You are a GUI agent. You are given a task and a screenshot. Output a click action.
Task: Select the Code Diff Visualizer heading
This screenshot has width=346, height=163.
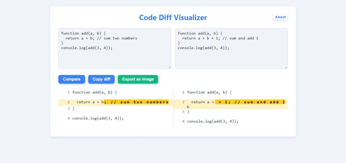click(x=173, y=17)
